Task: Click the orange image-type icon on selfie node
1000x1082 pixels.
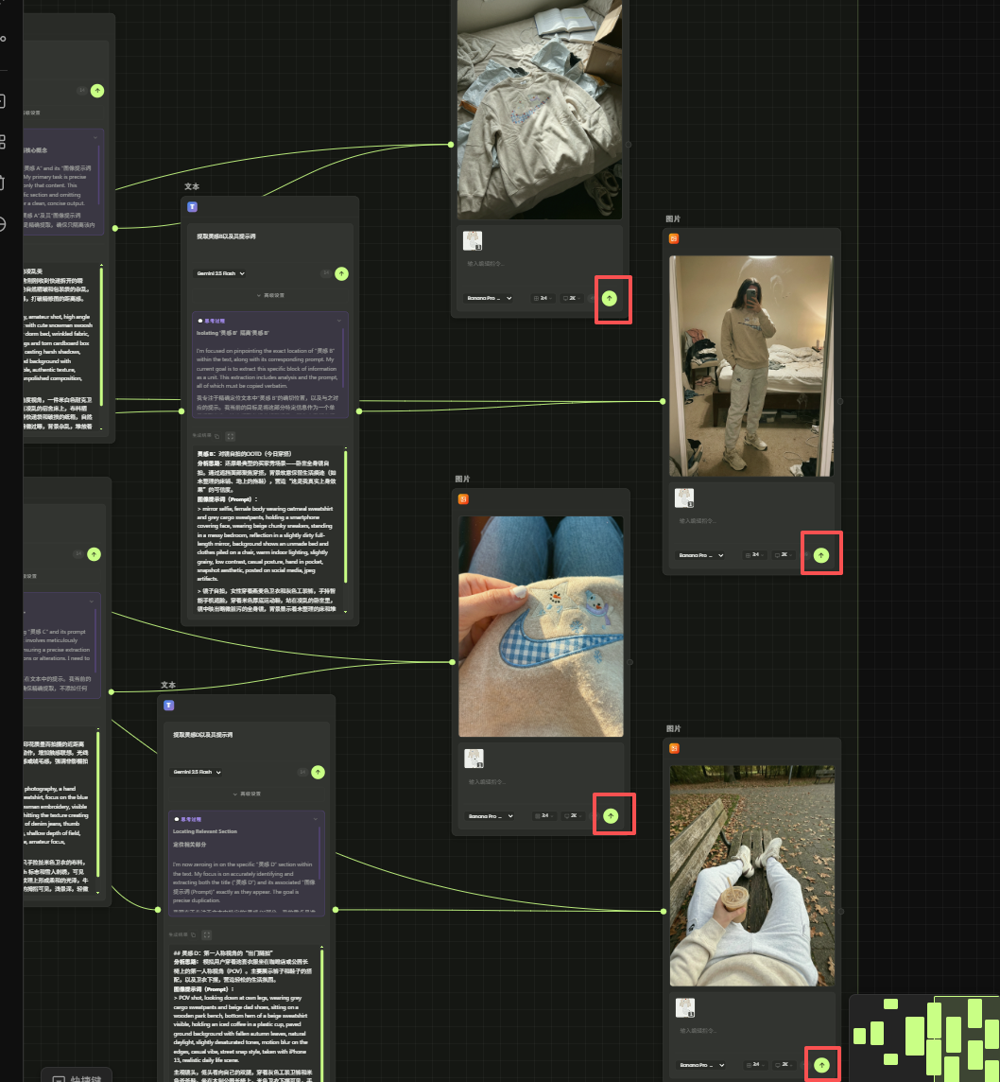Action: click(674, 238)
